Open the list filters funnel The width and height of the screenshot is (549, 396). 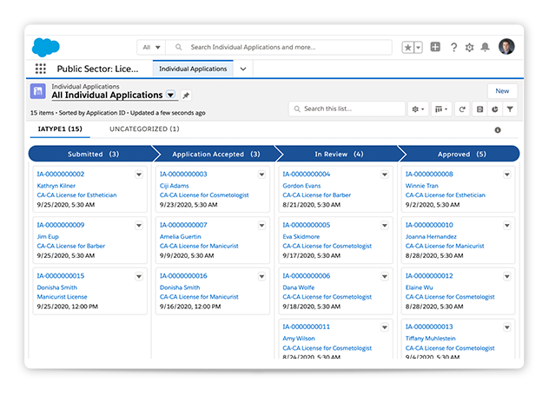pos(510,109)
